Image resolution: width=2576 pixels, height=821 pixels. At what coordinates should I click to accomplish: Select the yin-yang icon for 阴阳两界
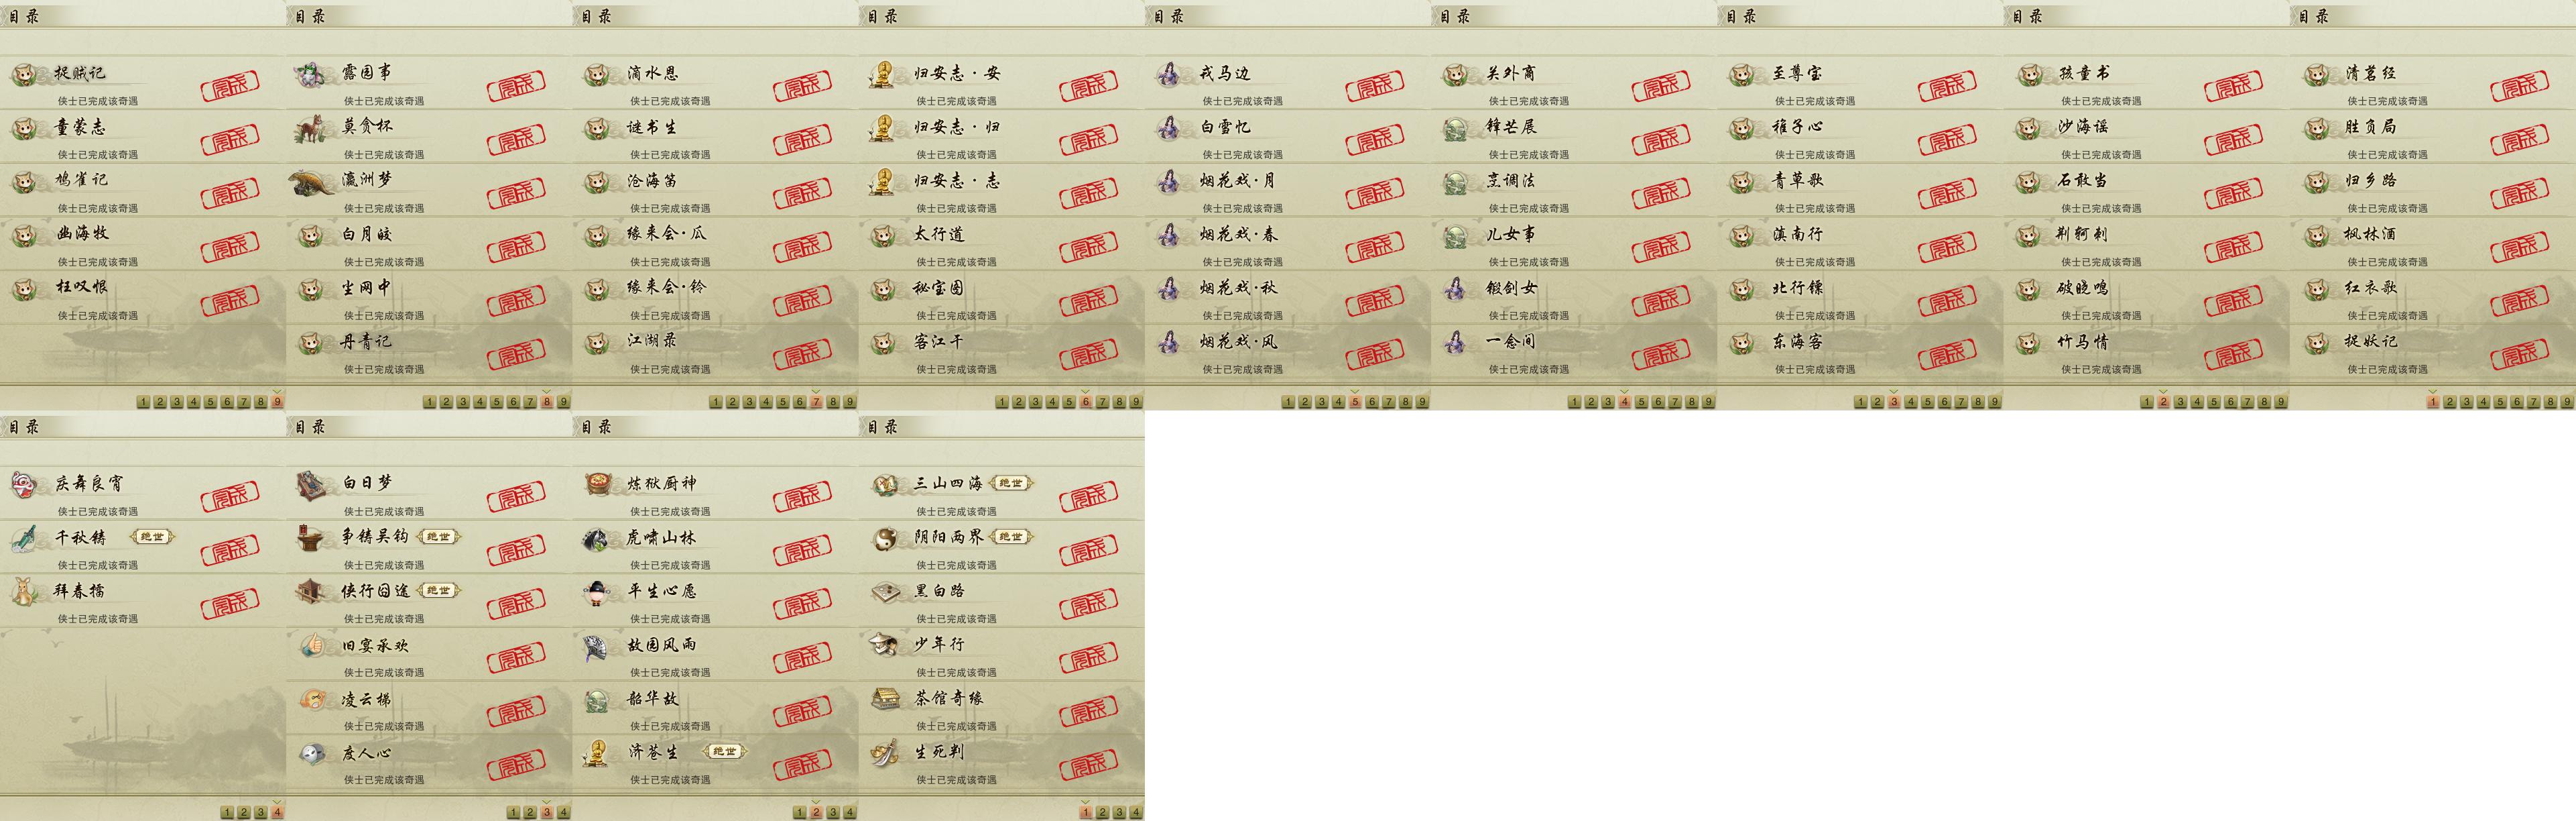885,539
